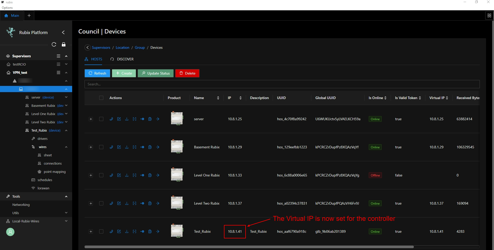494x250 pixels.
Task: Click the green Create button
Action: [124, 73]
